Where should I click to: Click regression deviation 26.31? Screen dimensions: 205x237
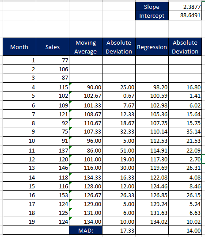[185, 168]
